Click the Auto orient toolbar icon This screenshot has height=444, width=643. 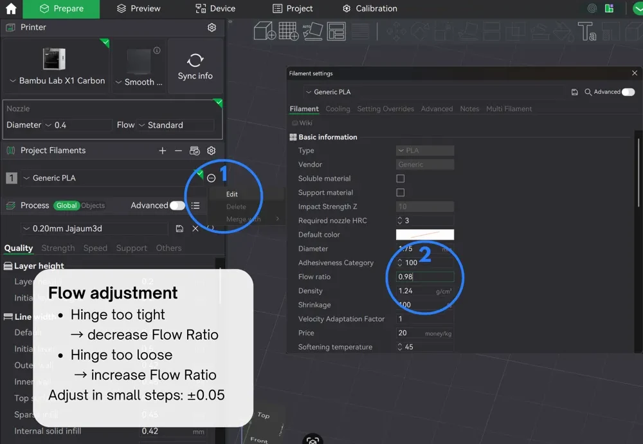pyautogui.click(x=313, y=31)
